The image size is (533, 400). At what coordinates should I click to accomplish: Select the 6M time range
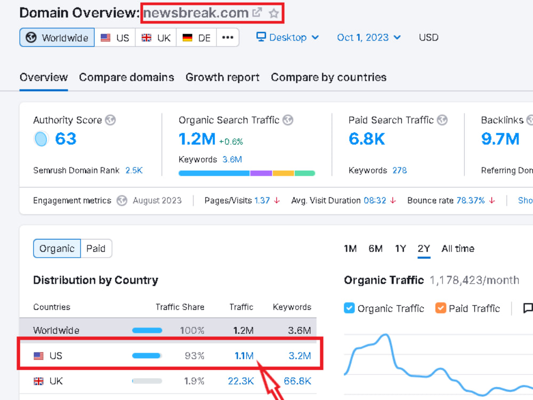tap(376, 249)
